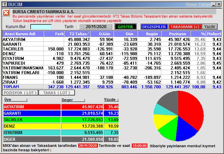
Task: Click T2 Takas value 45.888.342
Action: coord(79,39)
